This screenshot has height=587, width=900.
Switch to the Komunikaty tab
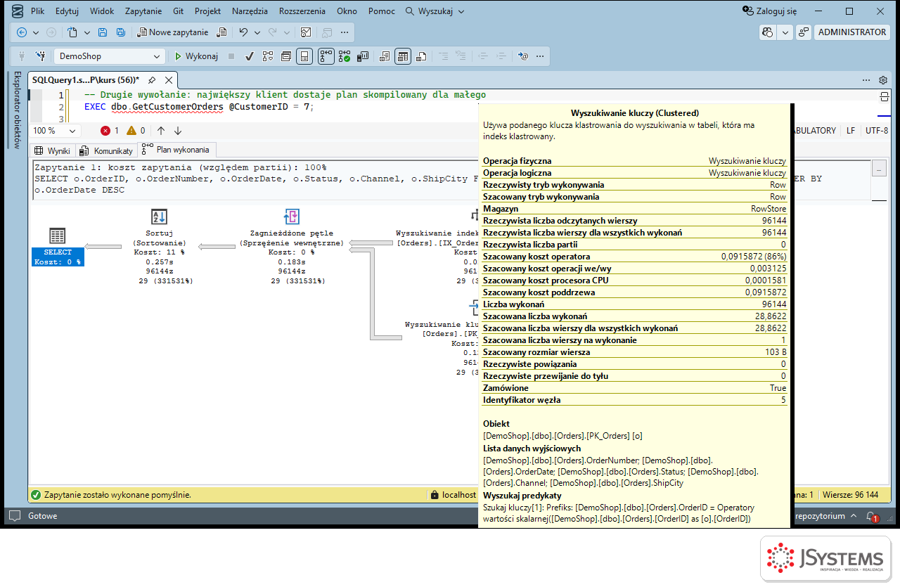pos(106,150)
